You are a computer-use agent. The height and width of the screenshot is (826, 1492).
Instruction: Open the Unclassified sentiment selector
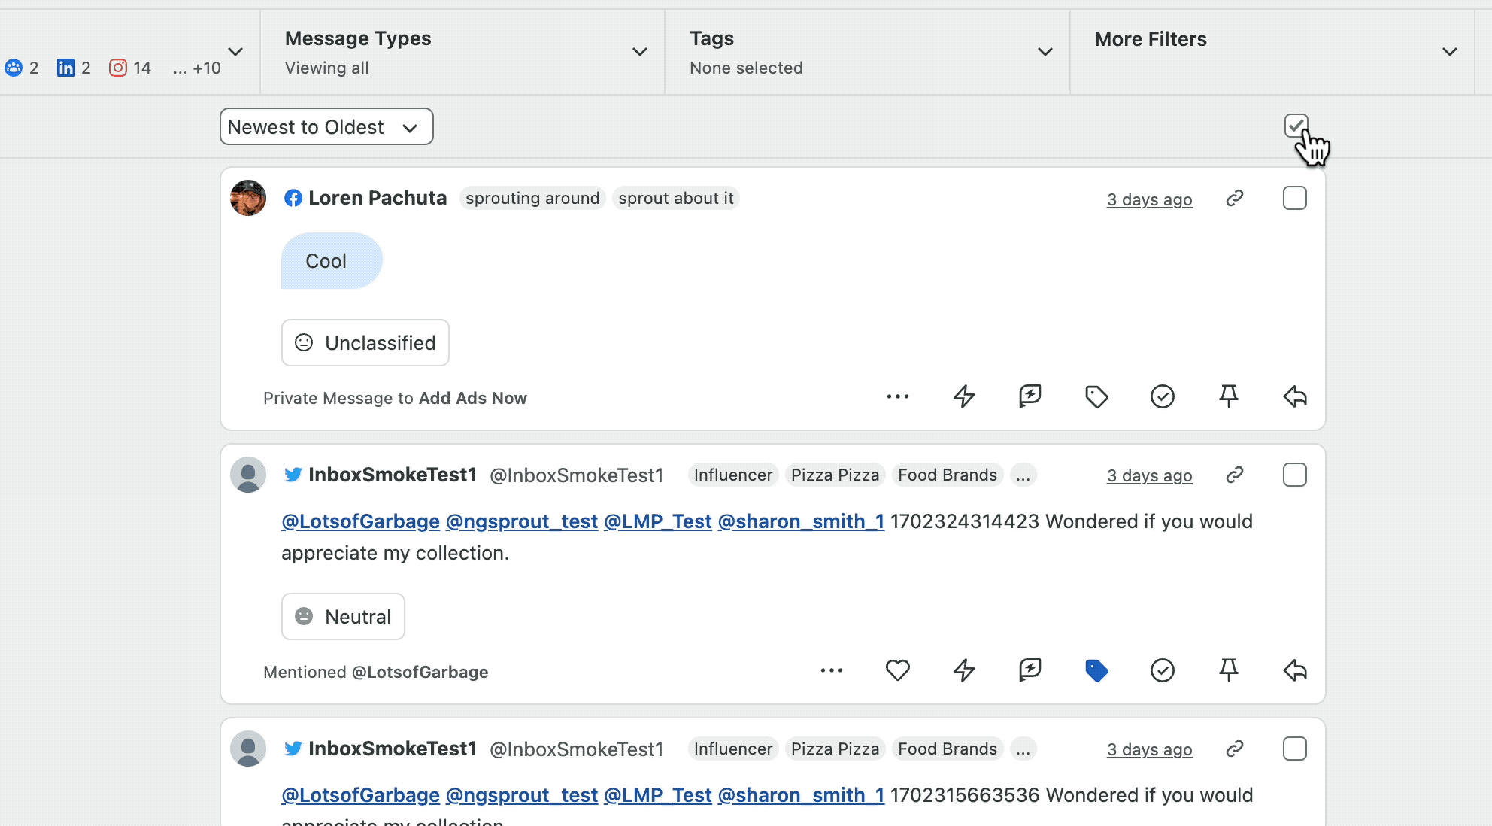(365, 342)
